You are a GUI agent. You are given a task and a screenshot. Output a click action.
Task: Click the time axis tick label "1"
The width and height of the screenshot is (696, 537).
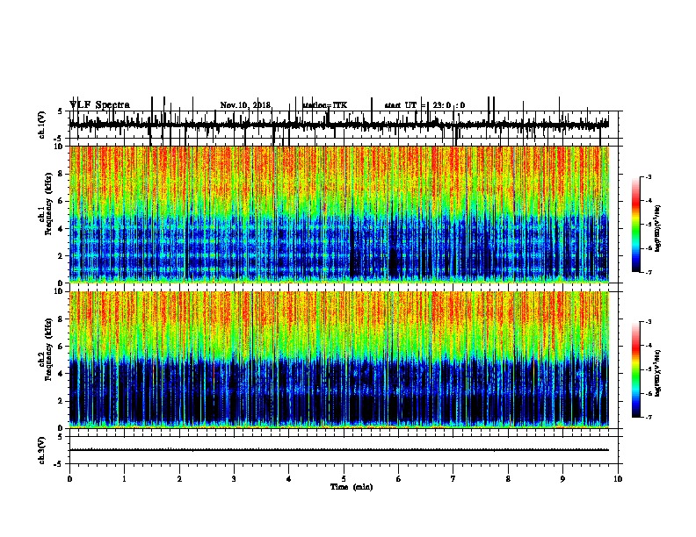click(124, 479)
